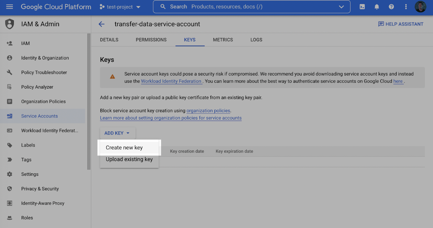Click the IAM & Admin shield icon
The image size is (433, 228).
point(10,24)
